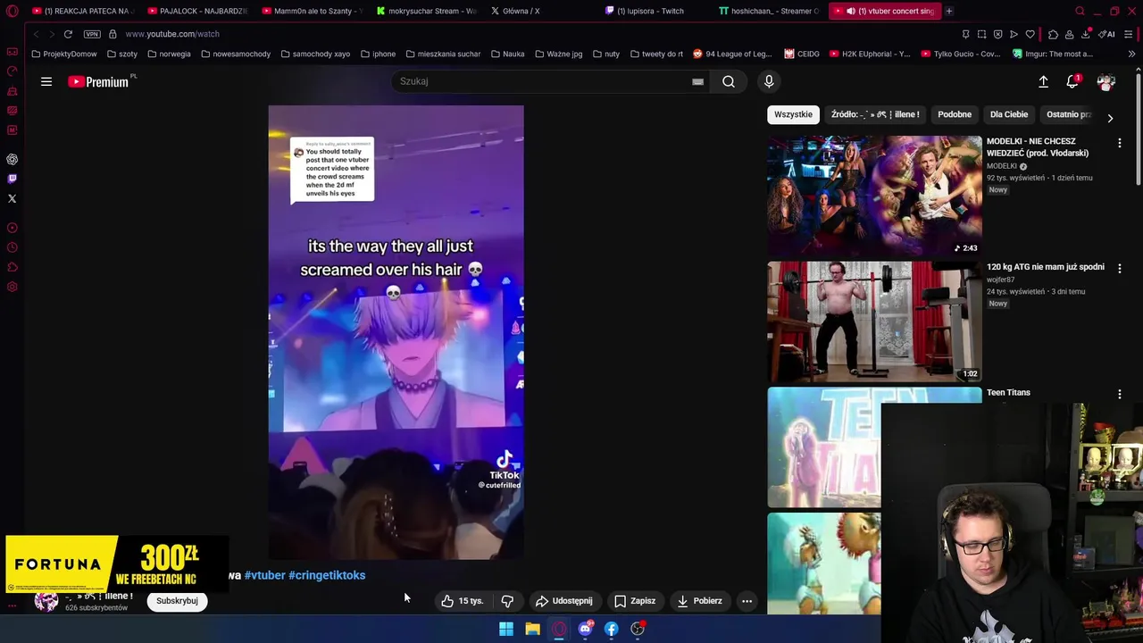Open YouTube notifications bell

(x=1072, y=81)
